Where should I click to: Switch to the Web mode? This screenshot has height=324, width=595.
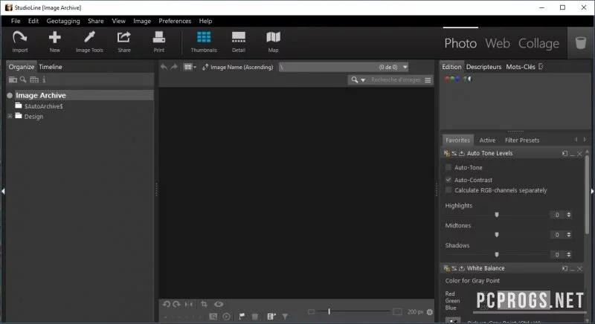[498, 43]
